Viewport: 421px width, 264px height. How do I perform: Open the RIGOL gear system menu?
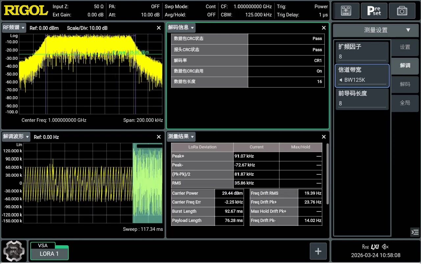[14, 252]
